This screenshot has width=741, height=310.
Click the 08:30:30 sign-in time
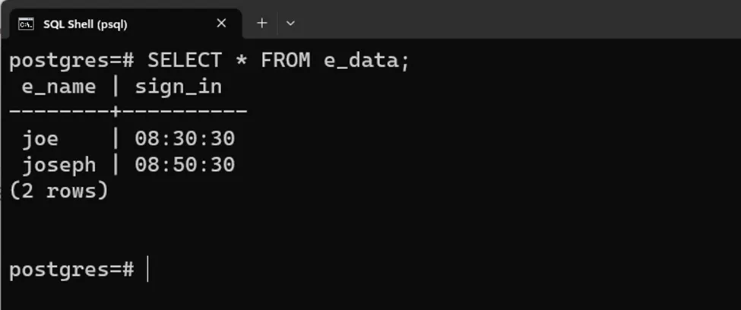[x=185, y=139]
